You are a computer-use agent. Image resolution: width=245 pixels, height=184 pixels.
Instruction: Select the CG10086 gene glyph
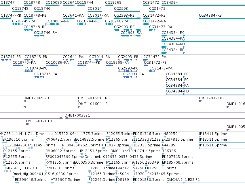pos(53,5)
